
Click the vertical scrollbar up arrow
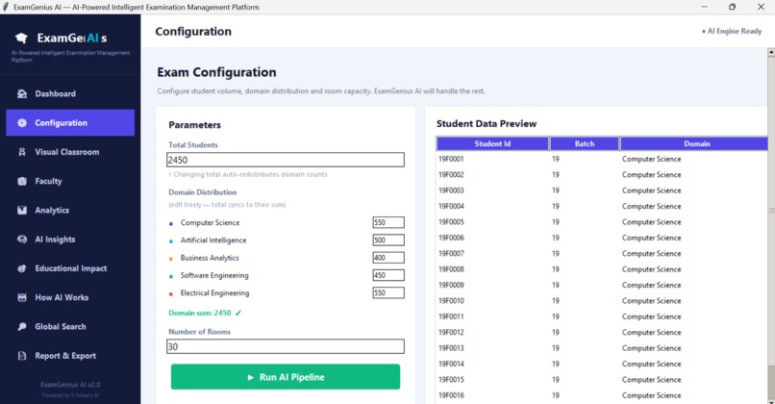[771, 51]
